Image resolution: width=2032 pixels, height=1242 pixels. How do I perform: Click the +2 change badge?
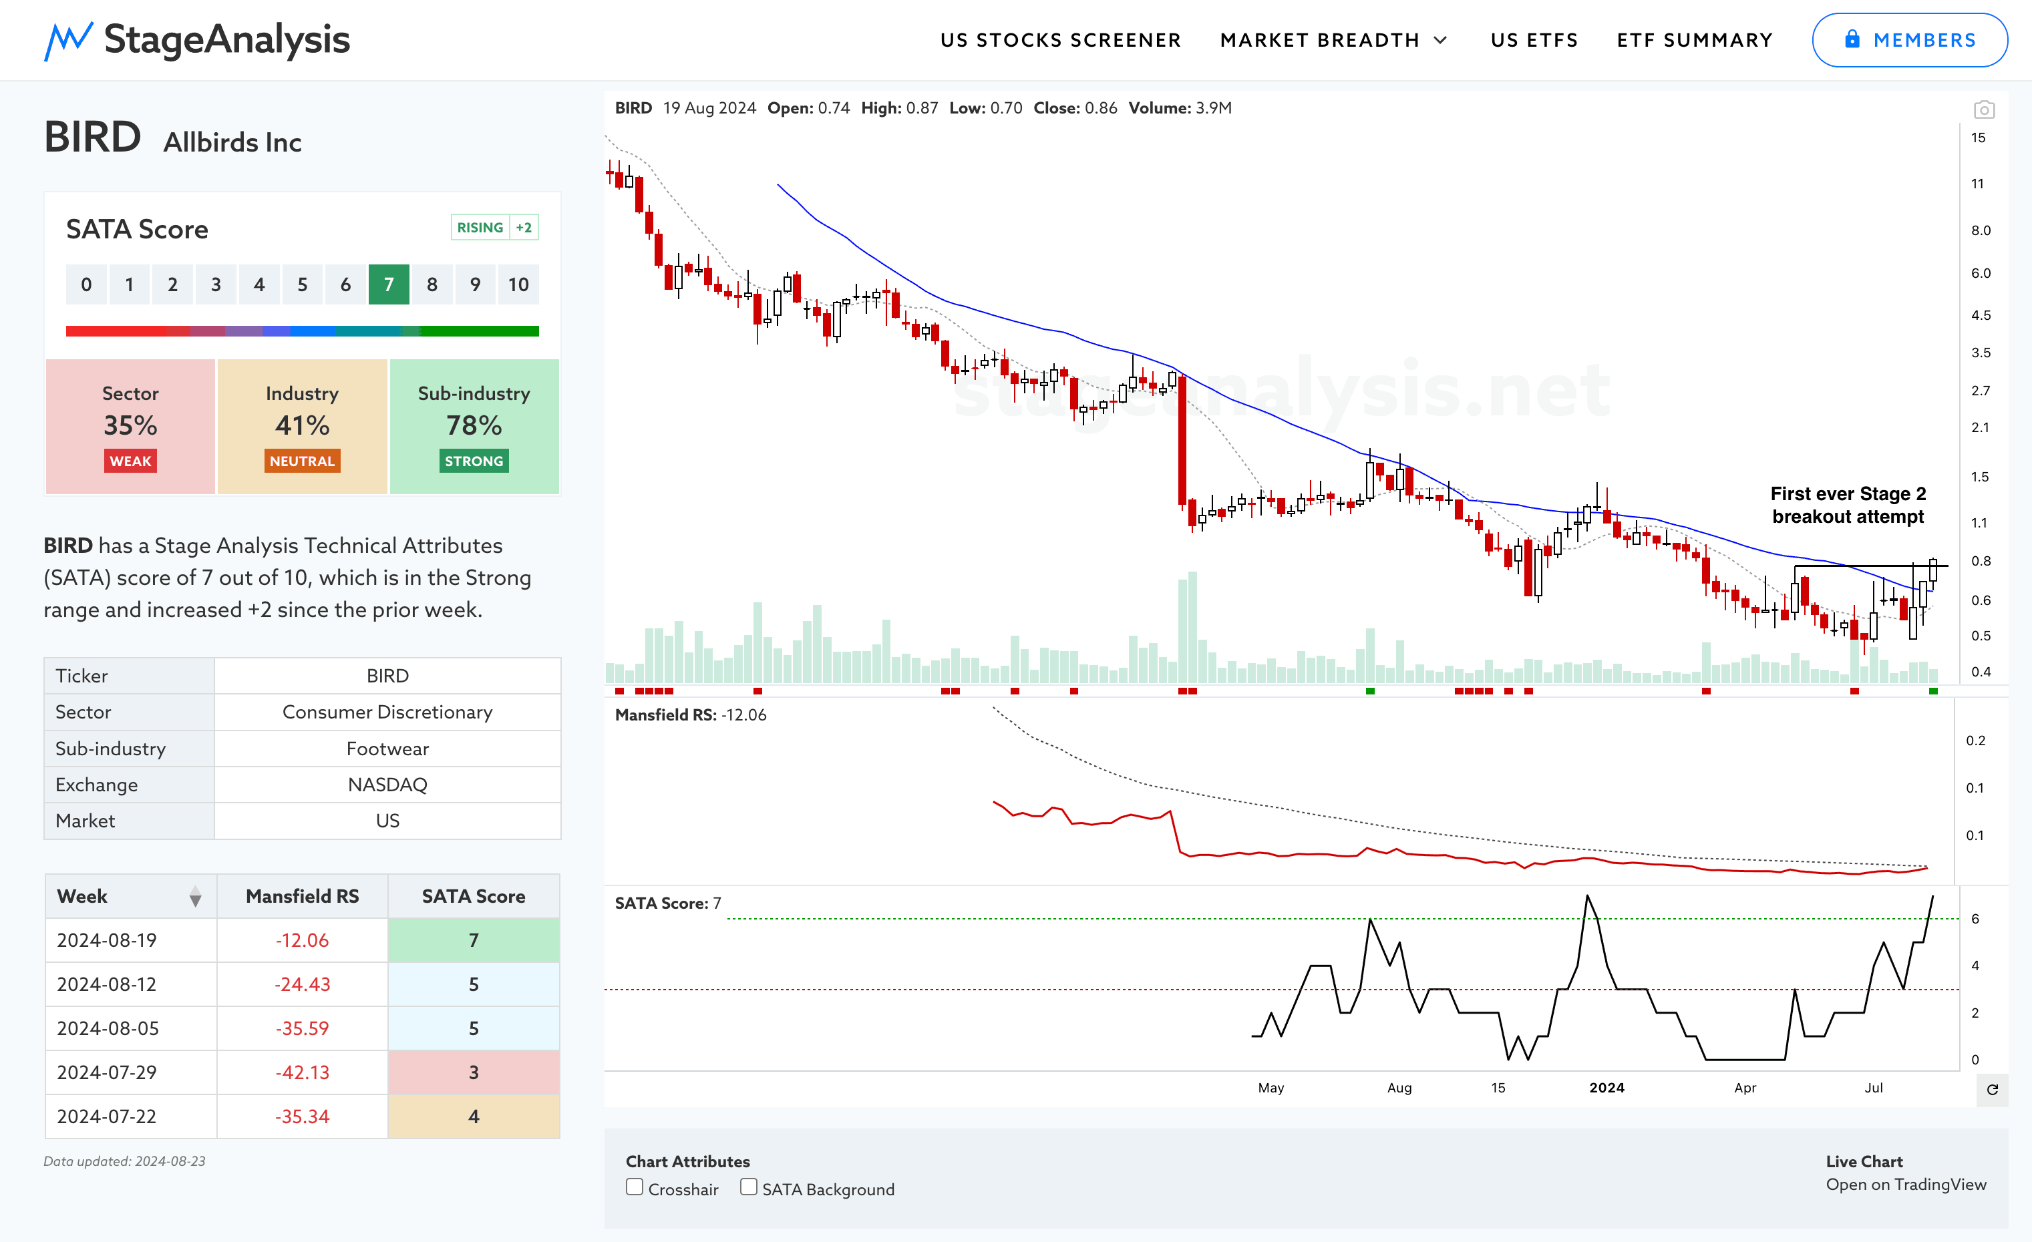pos(524,228)
